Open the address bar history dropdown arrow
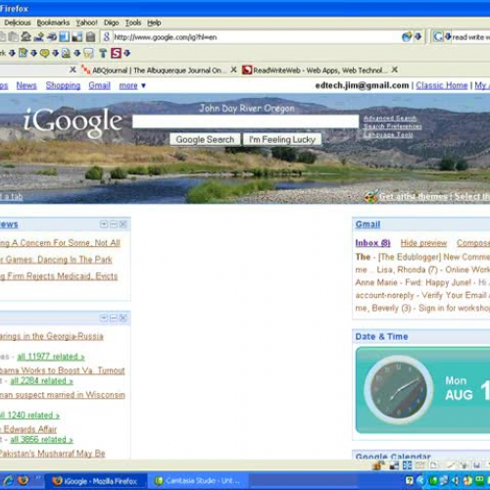The image size is (490, 490). [x=417, y=36]
